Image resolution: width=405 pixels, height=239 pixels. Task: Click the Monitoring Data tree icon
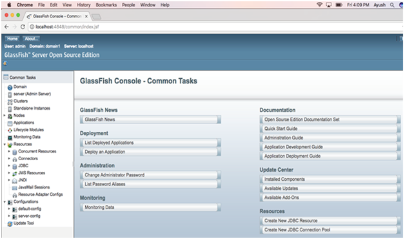(x=10, y=138)
